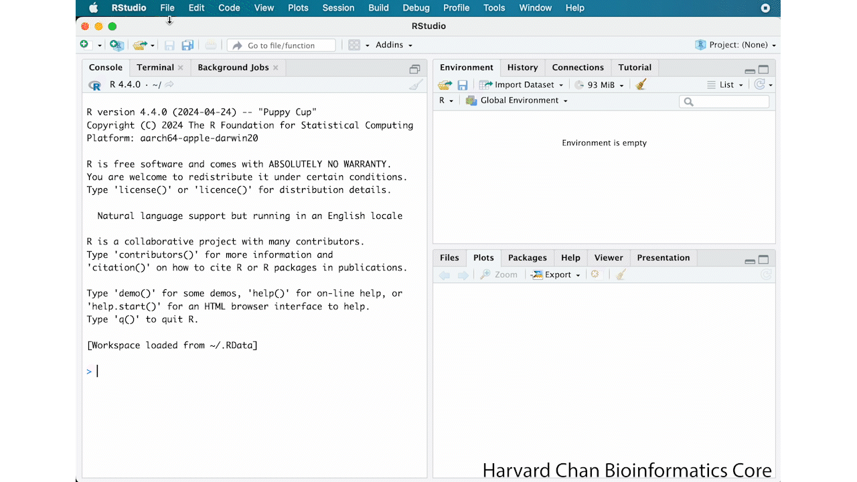Open the Global Environment dropdown
The width and height of the screenshot is (857, 482).
pos(517,100)
